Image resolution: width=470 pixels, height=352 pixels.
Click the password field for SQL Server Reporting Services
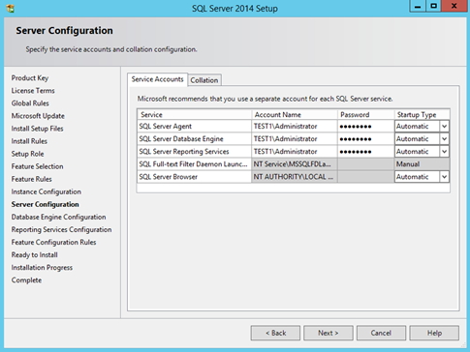coord(365,151)
